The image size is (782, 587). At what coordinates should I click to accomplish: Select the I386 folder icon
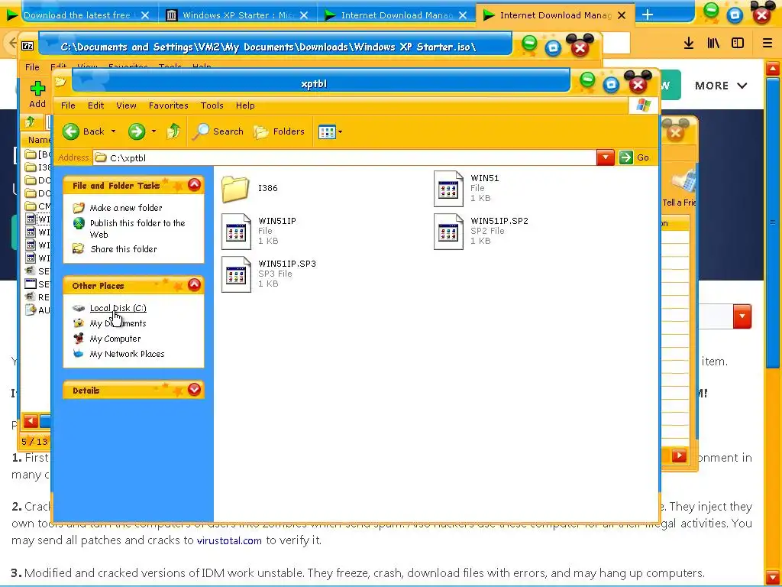(x=235, y=189)
